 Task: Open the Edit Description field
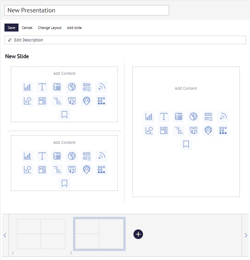pos(125,40)
